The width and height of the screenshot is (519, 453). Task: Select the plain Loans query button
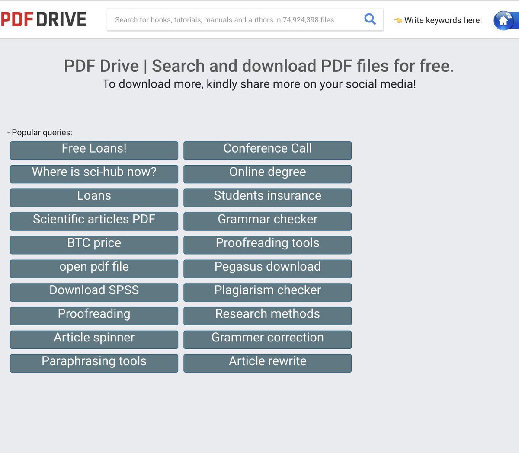[x=94, y=198]
